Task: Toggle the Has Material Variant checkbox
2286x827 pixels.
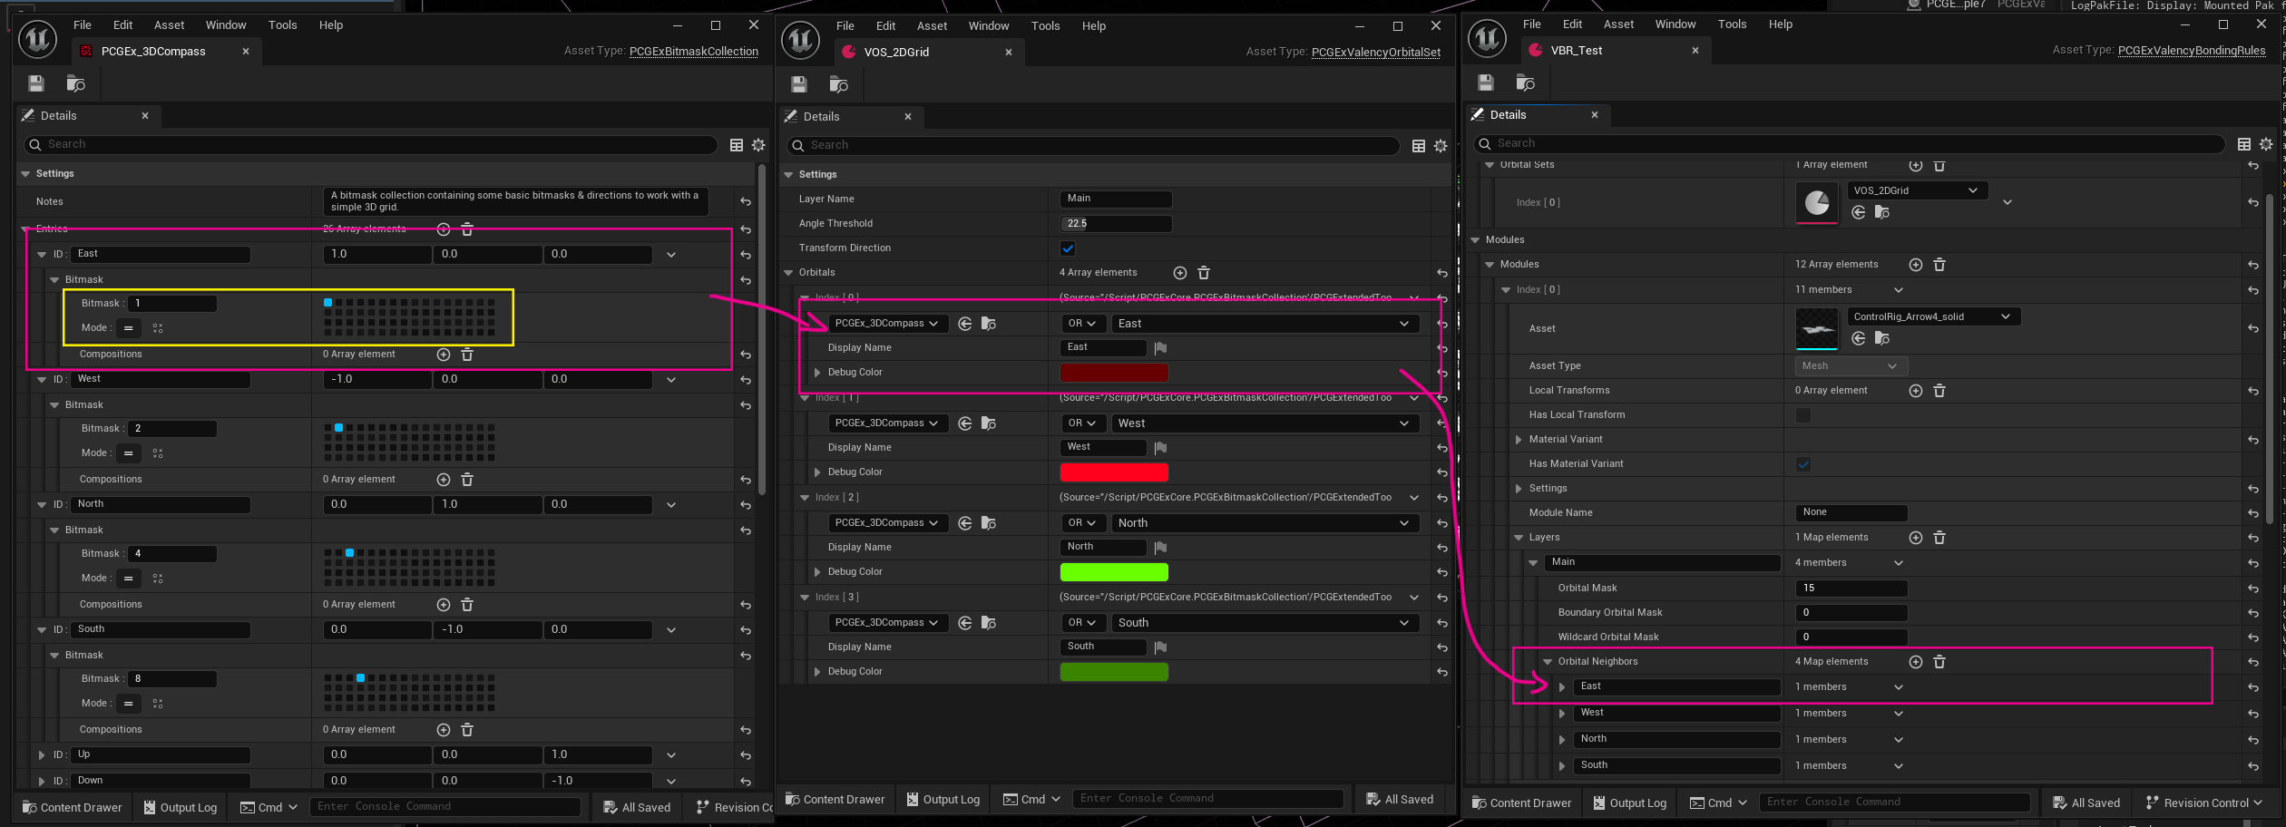Action: tap(1803, 464)
